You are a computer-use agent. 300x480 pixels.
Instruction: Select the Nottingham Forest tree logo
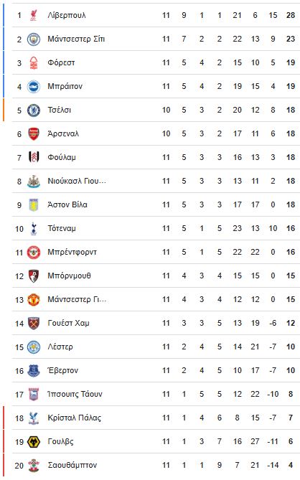(34, 62)
